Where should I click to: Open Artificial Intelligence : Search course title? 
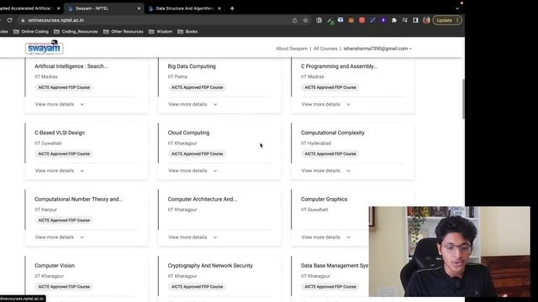pos(71,66)
